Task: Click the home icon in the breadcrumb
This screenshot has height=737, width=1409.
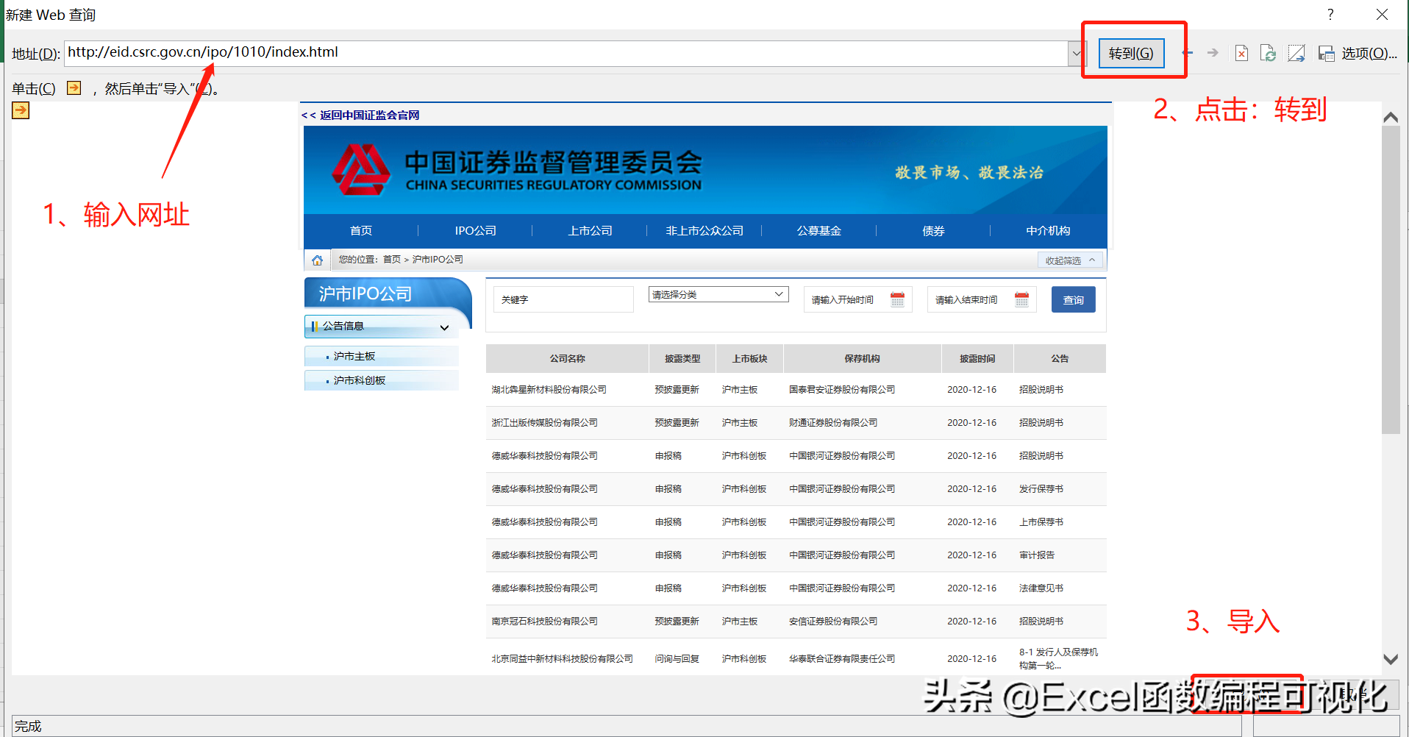Action: pyautogui.click(x=317, y=260)
